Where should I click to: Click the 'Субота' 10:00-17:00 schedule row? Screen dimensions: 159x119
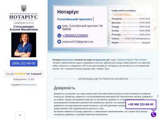click(x=131, y=39)
